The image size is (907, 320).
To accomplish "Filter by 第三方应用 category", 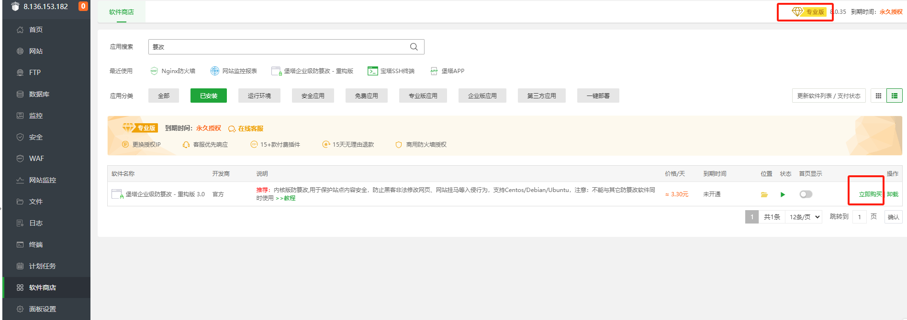I will tap(542, 96).
